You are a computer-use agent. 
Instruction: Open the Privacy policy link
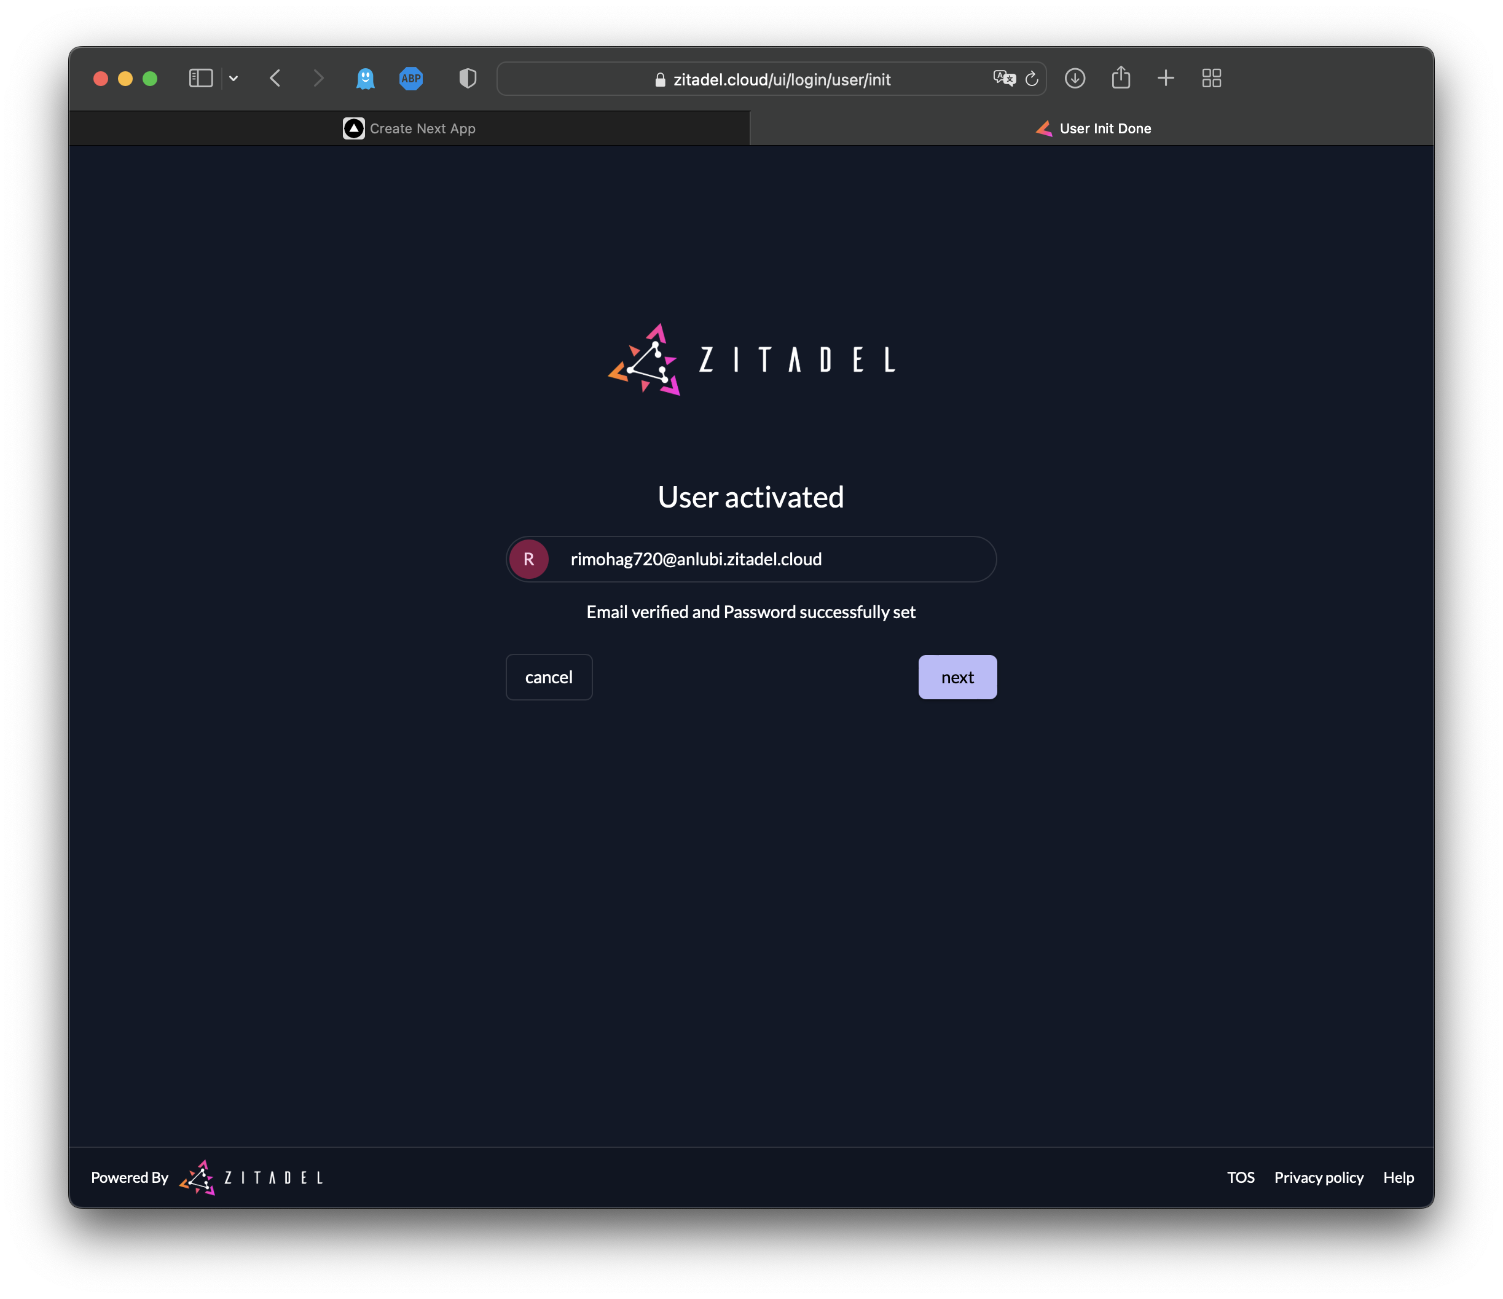coord(1318,1177)
